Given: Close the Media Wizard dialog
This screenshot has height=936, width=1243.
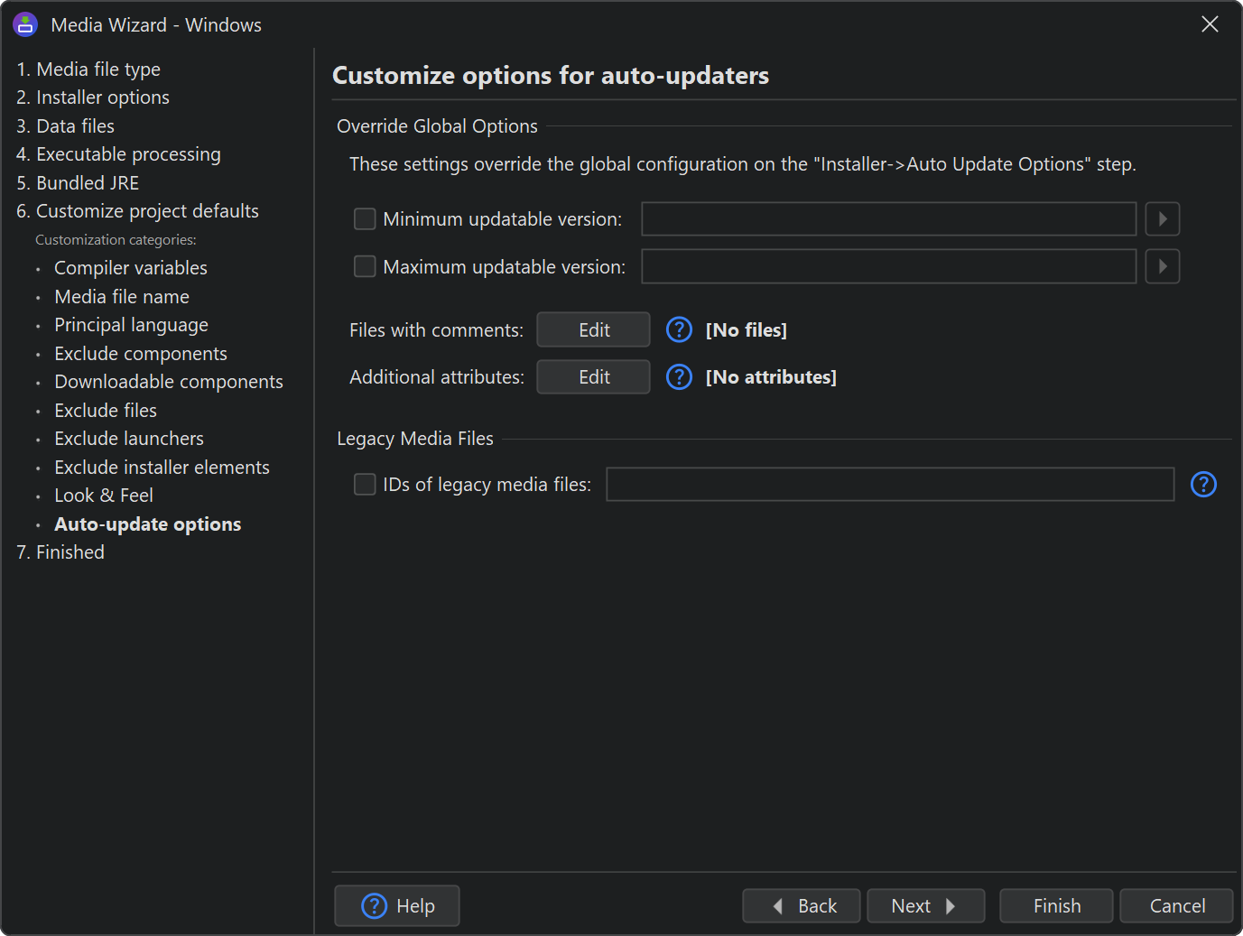Looking at the screenshot, I should pos(1210,24).
